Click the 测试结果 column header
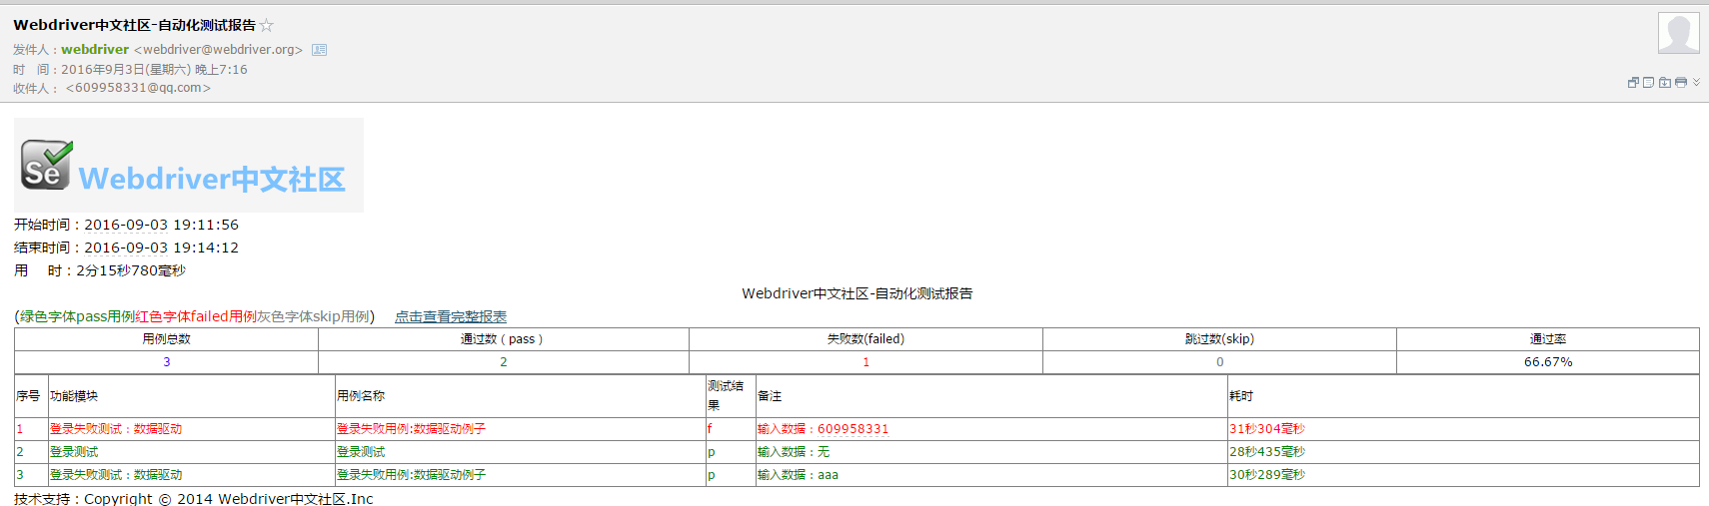Viewport: 1709px width, 506px height. [x=726, y=395]
